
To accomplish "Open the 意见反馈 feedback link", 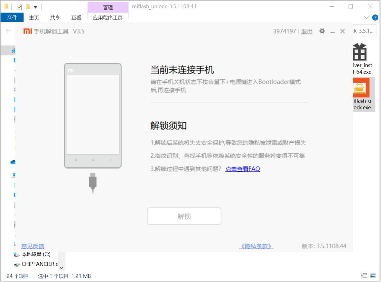I will (x=32, y=246).
